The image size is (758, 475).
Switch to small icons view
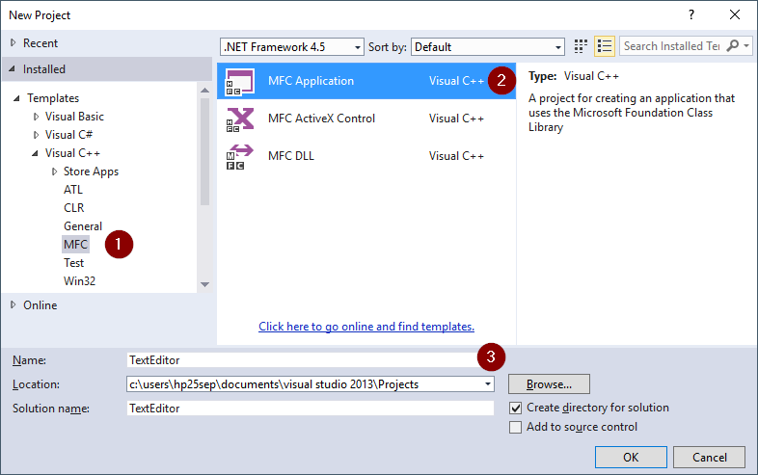coord(581,46)
